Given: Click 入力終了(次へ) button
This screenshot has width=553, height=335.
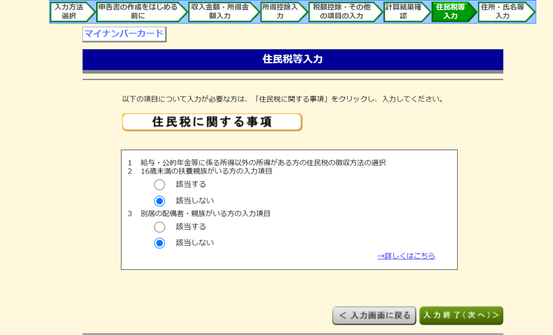Looking at the screenshot, I should click(461, 316).
